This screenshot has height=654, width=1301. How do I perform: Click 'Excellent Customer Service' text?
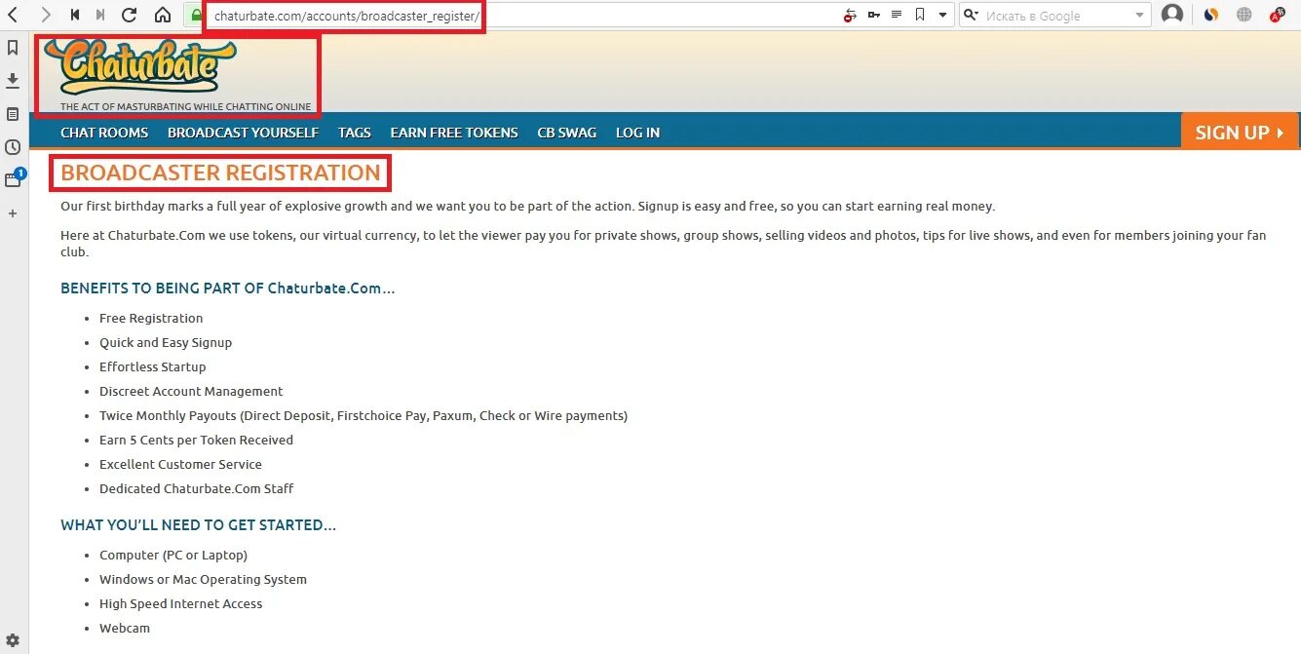click(x=180, y=465)
